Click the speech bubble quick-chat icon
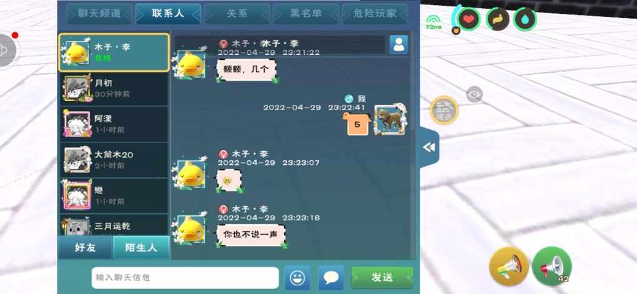 (x=331, y=278)
